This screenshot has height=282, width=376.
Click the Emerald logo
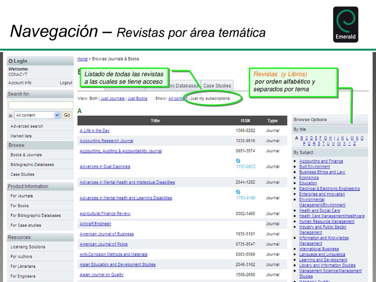point(346,25)
